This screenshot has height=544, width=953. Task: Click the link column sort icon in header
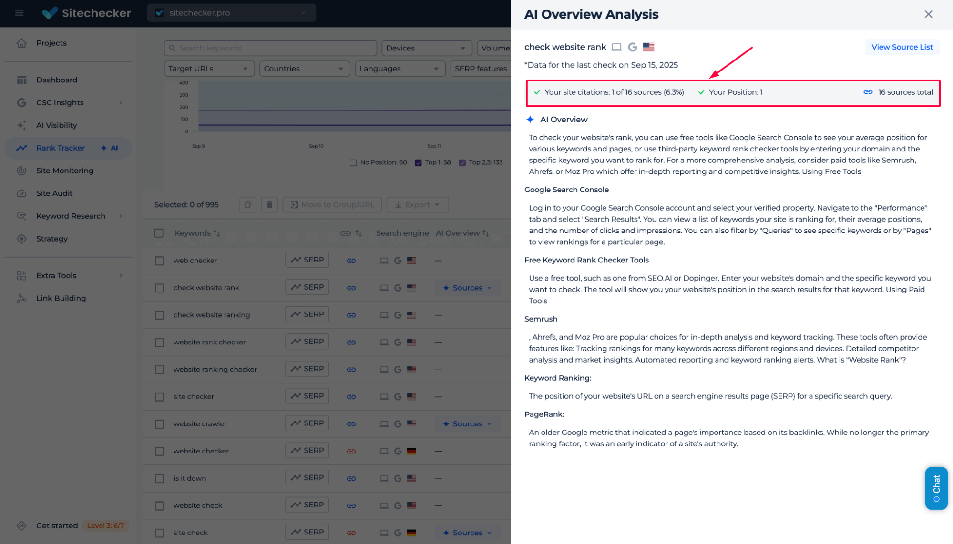359,233
